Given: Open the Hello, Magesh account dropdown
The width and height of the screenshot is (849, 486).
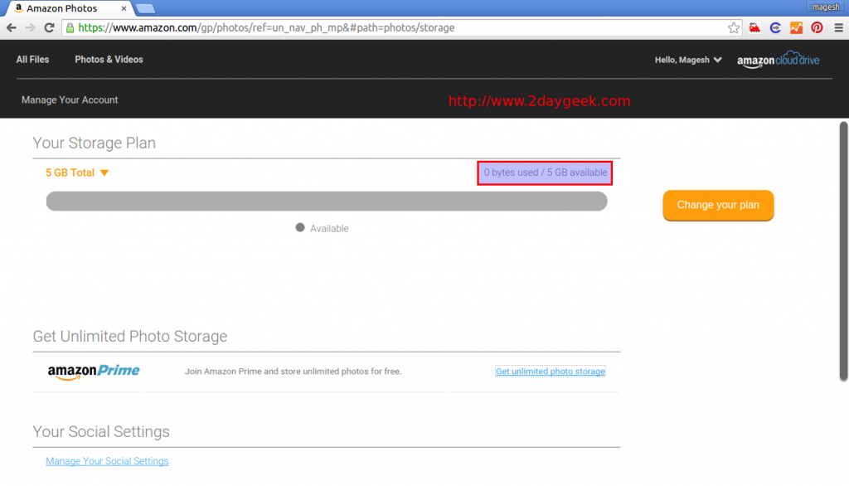Looking at the screenshot, I should point(687,60).
